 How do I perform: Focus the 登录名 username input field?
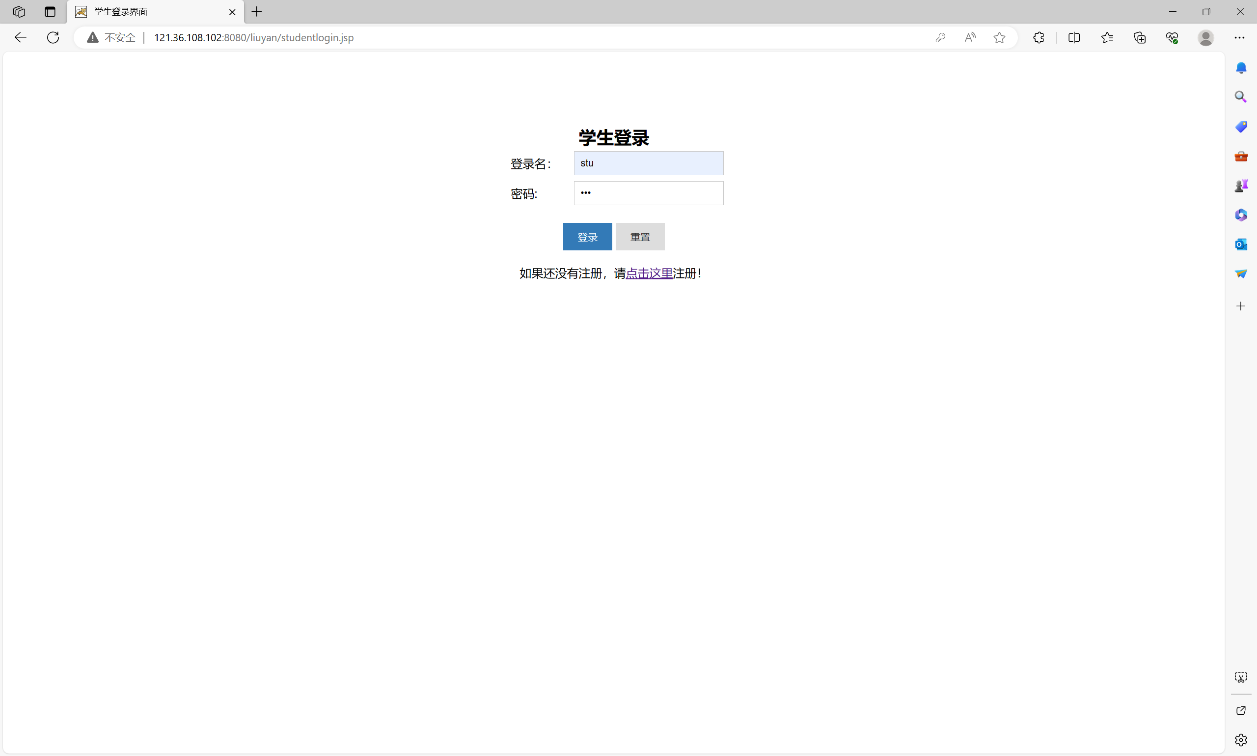click(x=648, y=163)
